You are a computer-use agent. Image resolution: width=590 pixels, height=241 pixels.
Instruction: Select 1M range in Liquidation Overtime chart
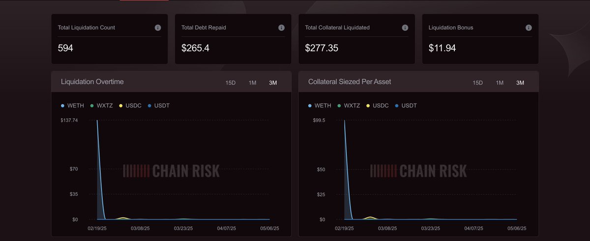(252, 82)
